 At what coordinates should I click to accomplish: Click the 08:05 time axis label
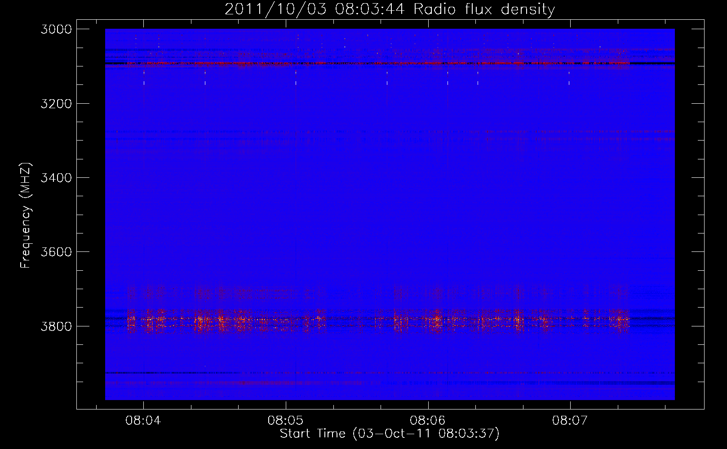pyautogui.click(x=285, y=421)
